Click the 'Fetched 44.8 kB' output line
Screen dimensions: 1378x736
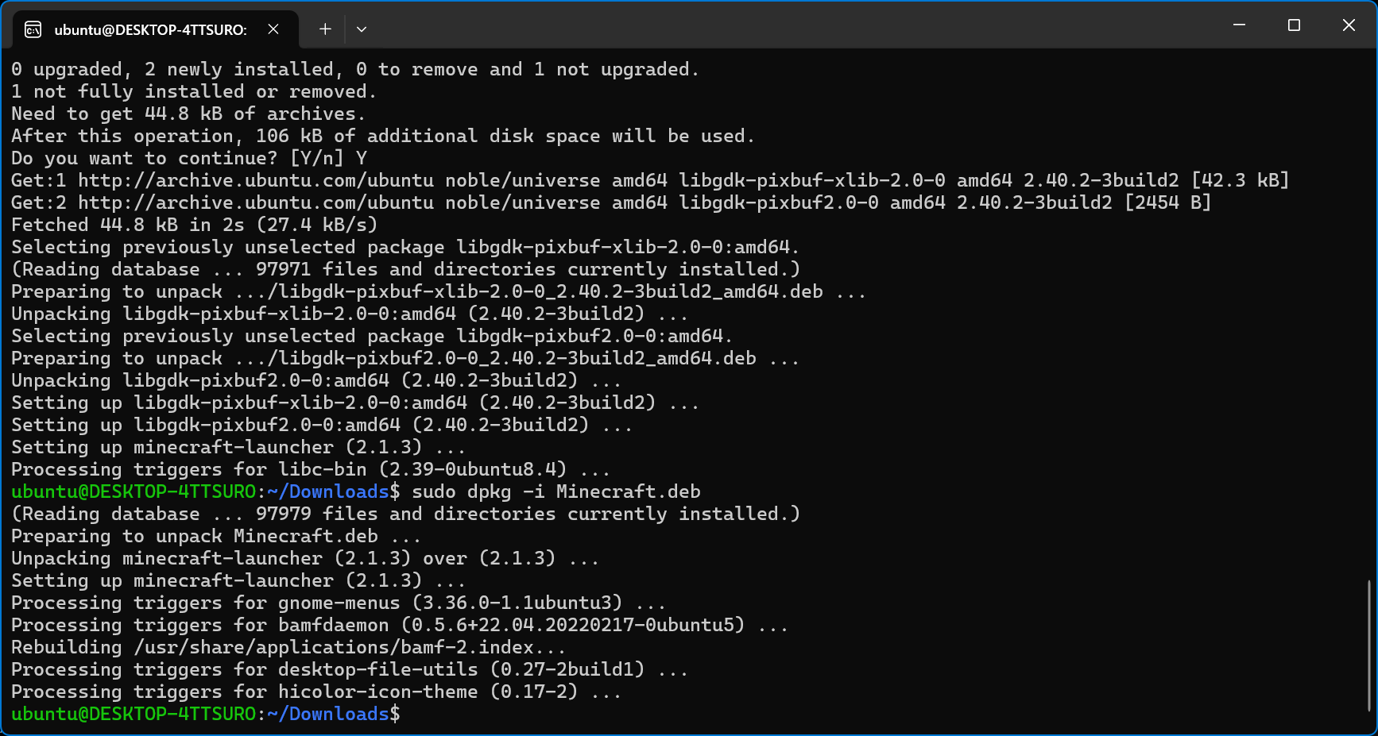coord(194,225)
